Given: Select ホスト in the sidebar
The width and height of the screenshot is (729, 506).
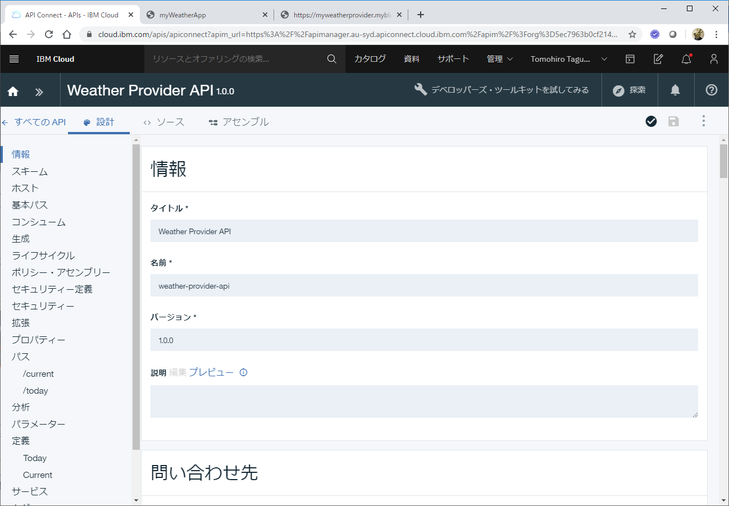Looking at the screenshot, I should point(25,188).
